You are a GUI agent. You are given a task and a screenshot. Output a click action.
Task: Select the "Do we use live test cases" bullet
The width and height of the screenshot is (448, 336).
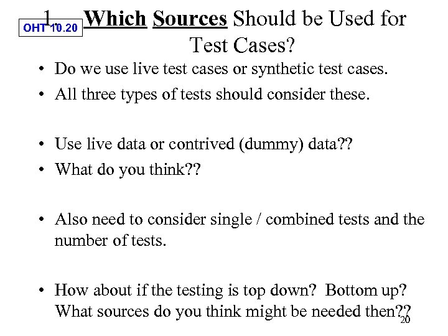(220, 68)
